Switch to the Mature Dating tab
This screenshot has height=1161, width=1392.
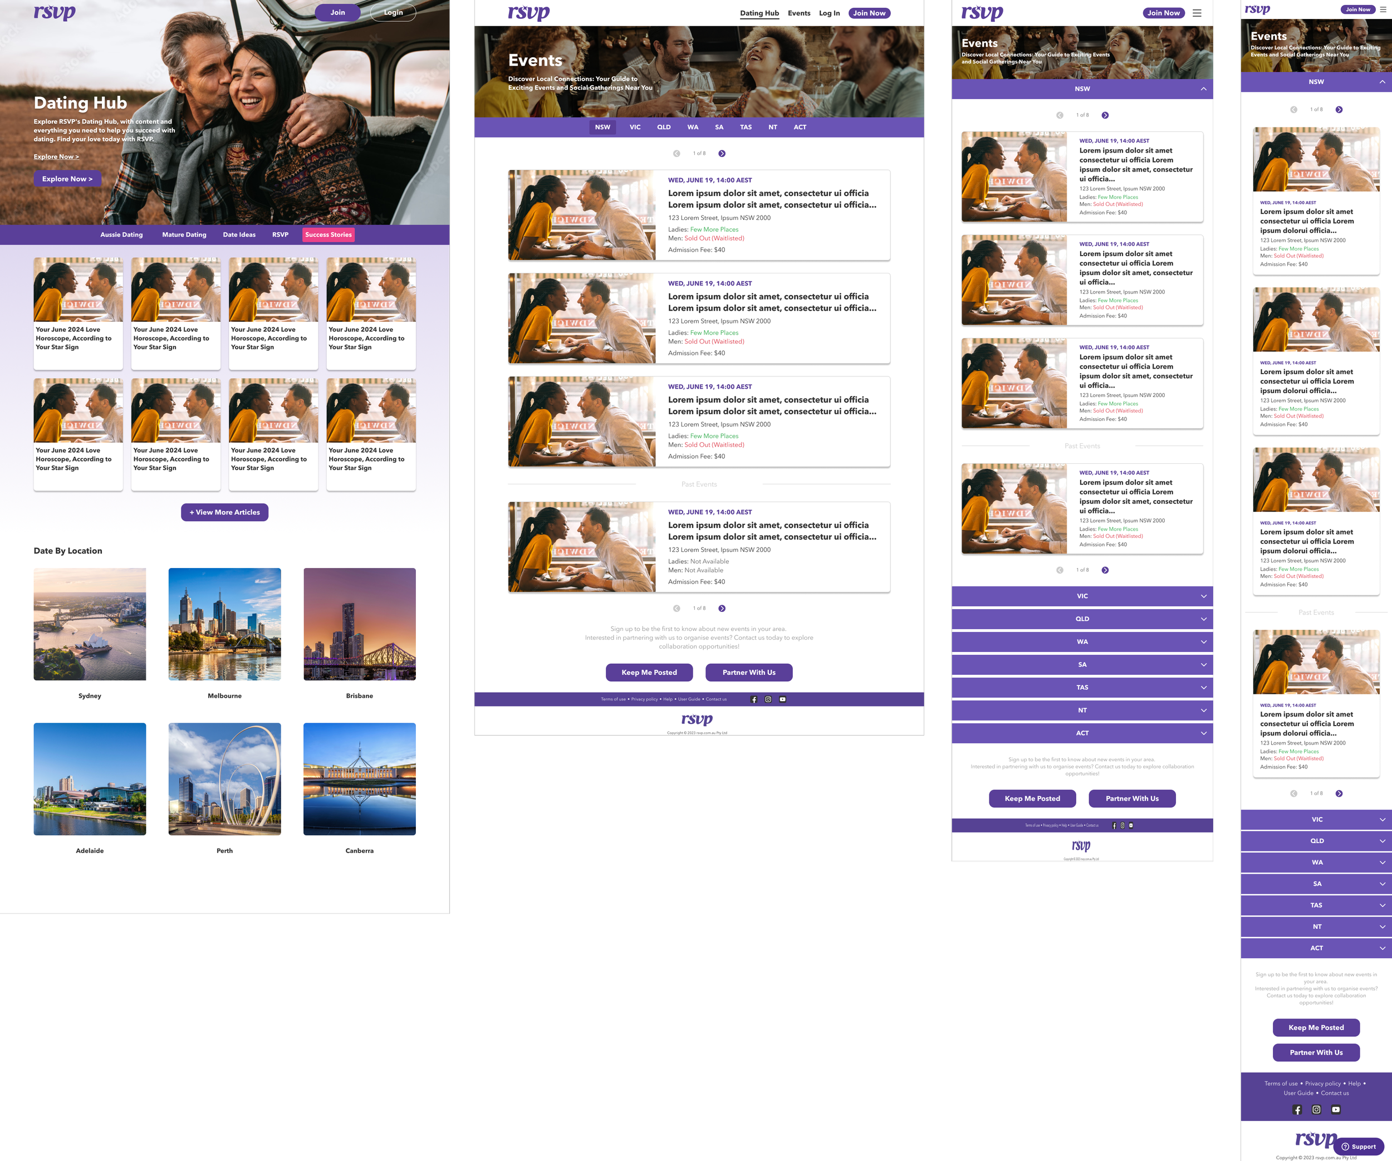pos(184,235)
